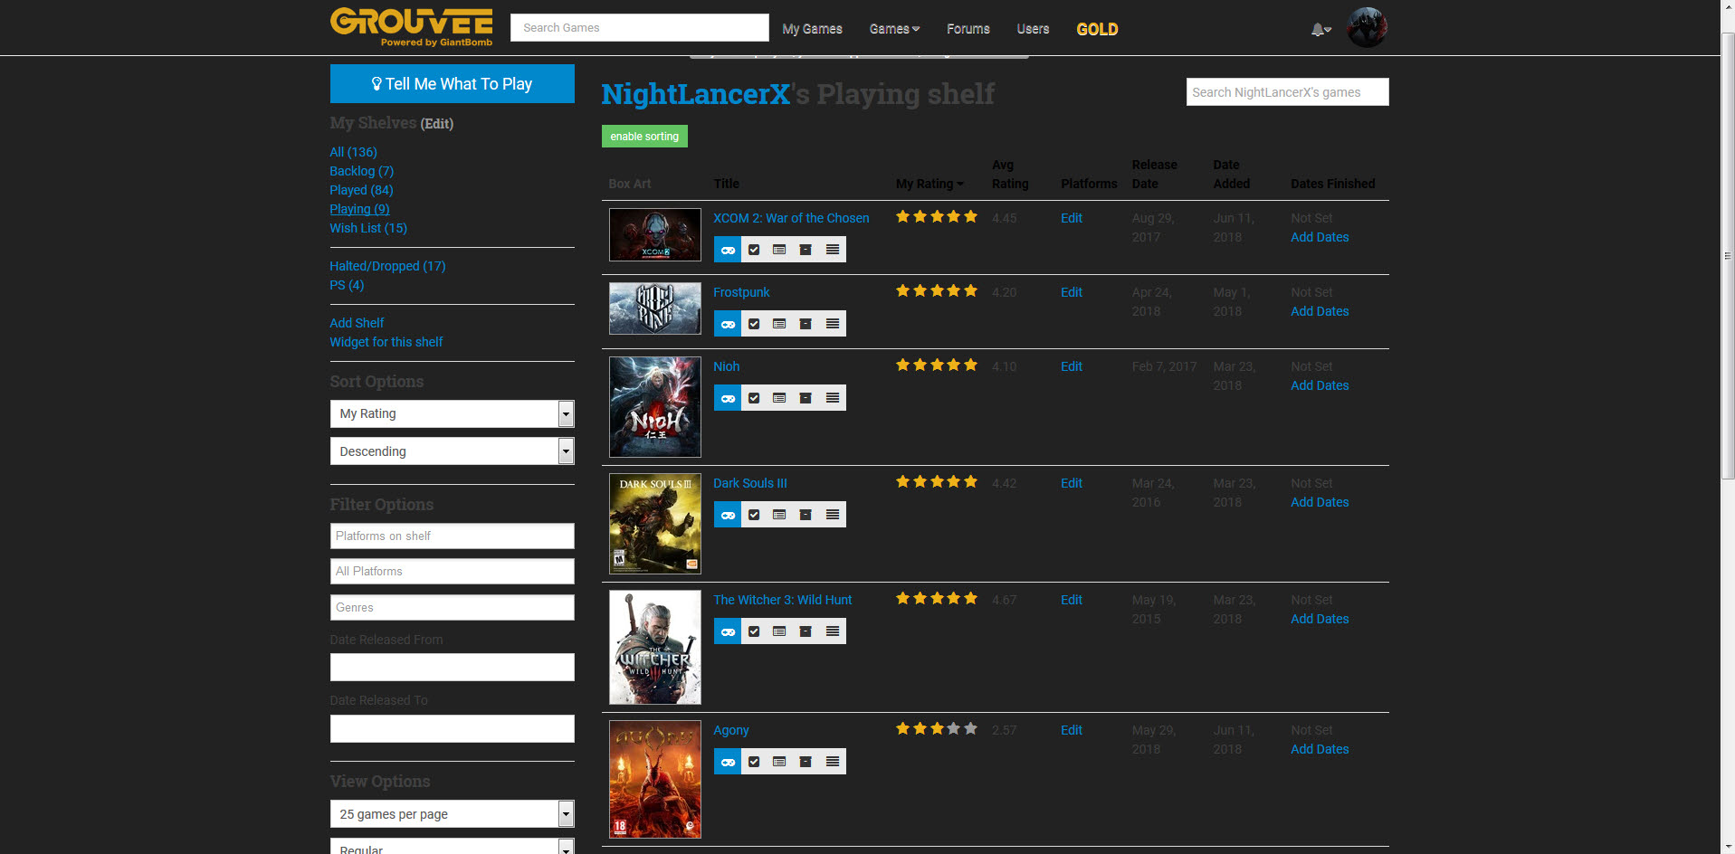The image size is (1735, 854).
Task: Open the Platforms on shelf filter
Action: click(x=453, y=536)
